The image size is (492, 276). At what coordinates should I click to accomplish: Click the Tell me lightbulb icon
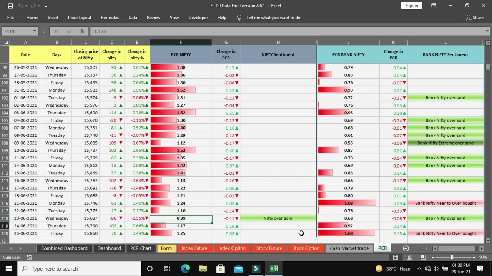239,18
